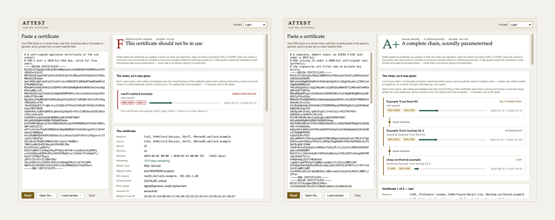555x220 pixels.
Task: Select the Example Trust Issuing CA 2 title
Action: click(405, 131)
